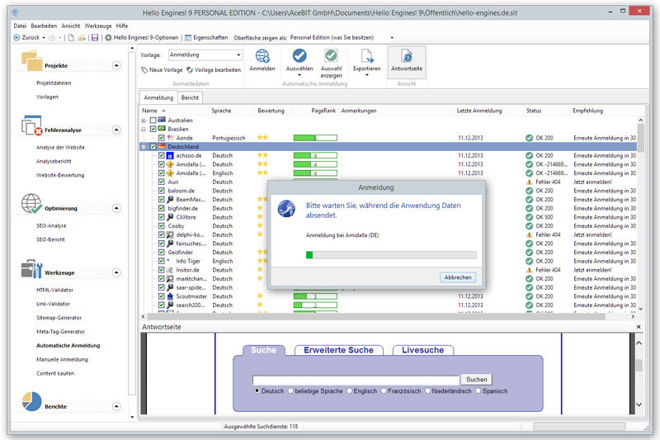Open the Oberfläche zeigen als dropdown

392,37
